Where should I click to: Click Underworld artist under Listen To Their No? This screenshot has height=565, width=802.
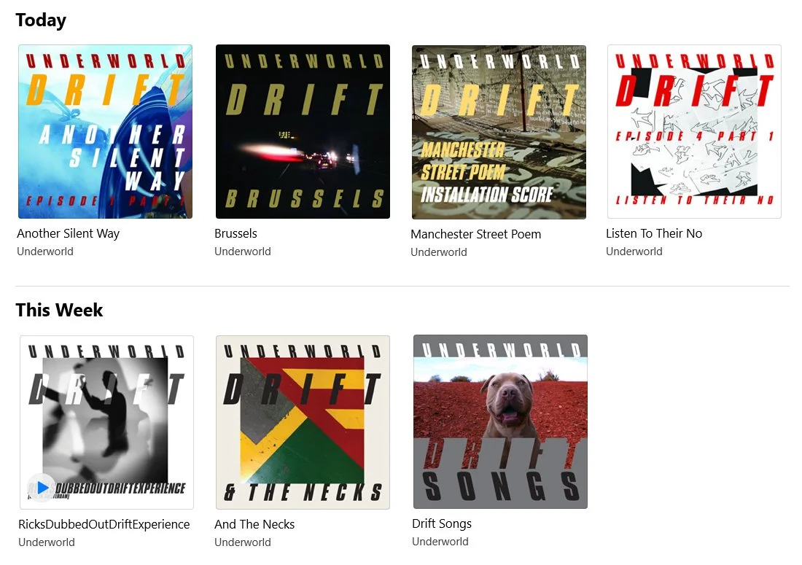pyautogui.click(x=634, y=252)
